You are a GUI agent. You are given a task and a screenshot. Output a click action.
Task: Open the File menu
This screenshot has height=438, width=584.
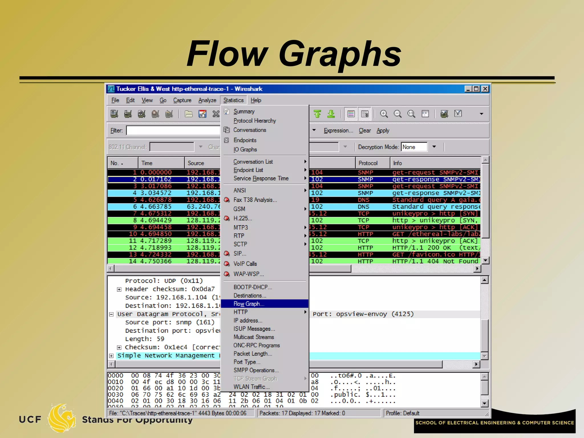[x=115, y=100]
